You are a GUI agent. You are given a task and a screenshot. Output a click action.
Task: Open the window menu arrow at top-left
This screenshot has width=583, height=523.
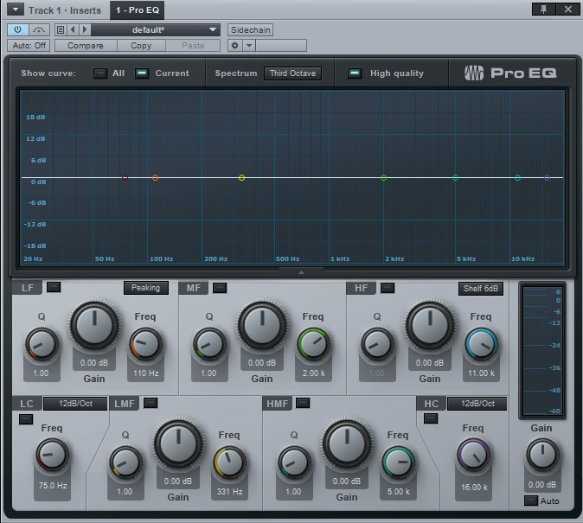pyautogui.click(x=16, y=10)
